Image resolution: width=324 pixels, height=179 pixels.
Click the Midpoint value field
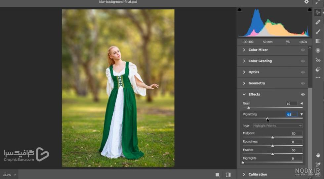click(x=297, y=133)
